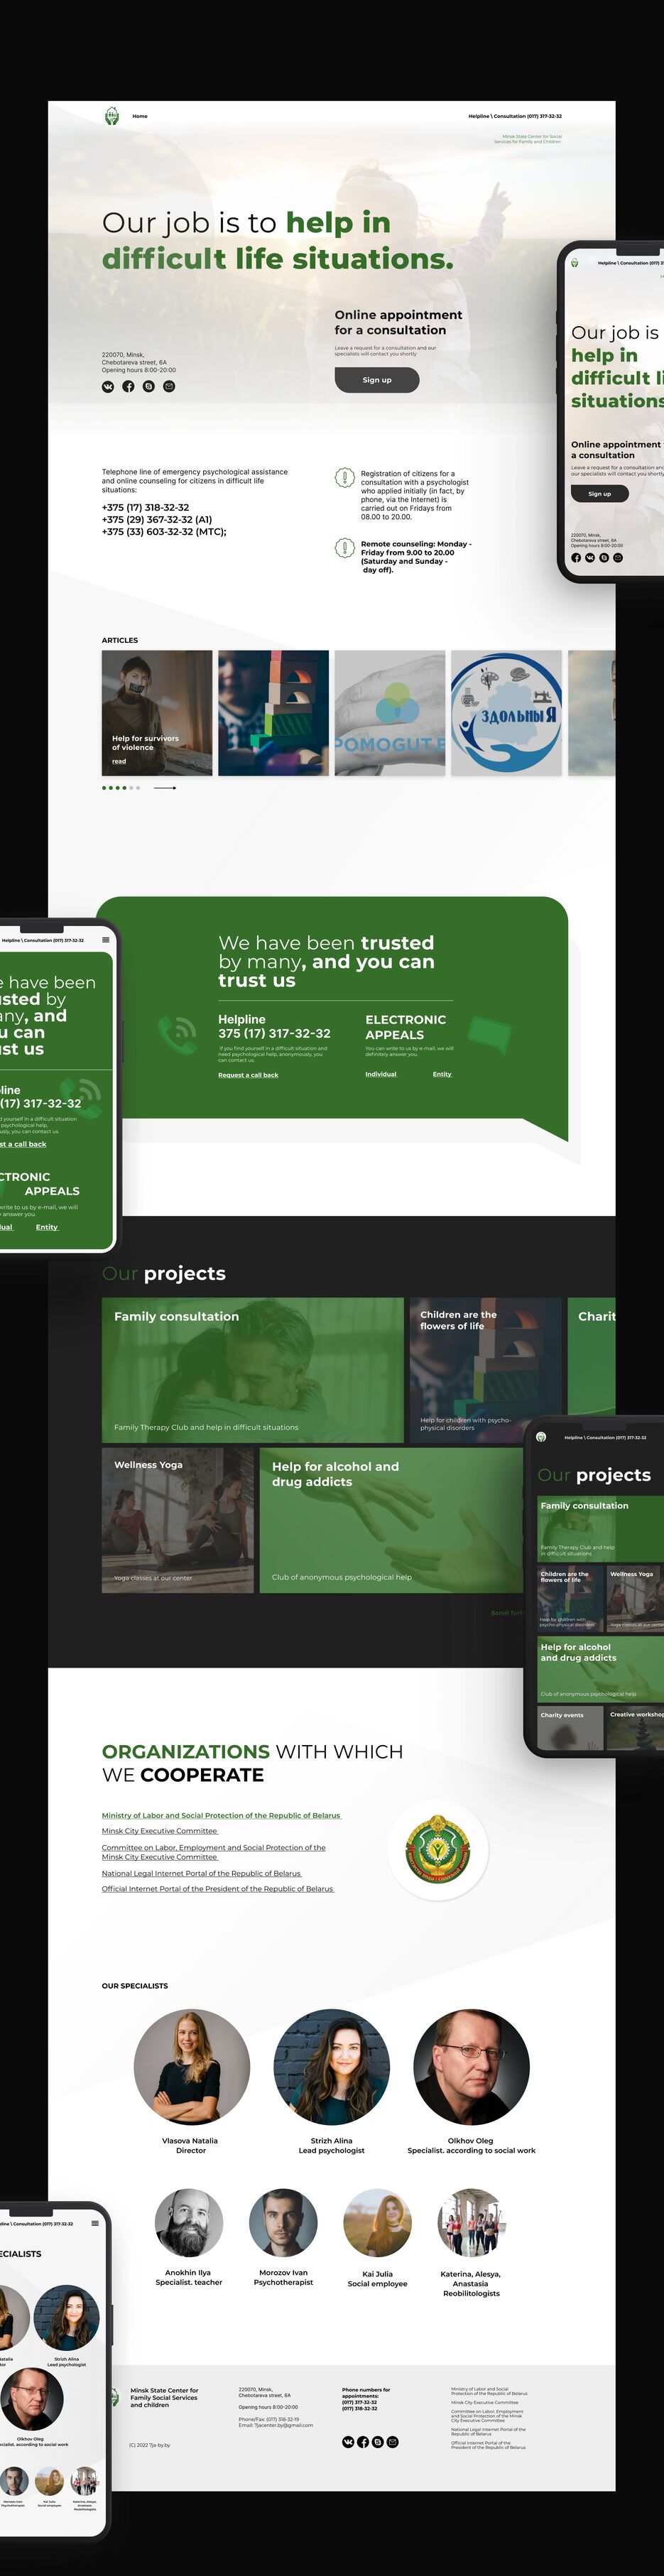
Task: Open the Skype icon under the hero address
Action: click(149, 386)
